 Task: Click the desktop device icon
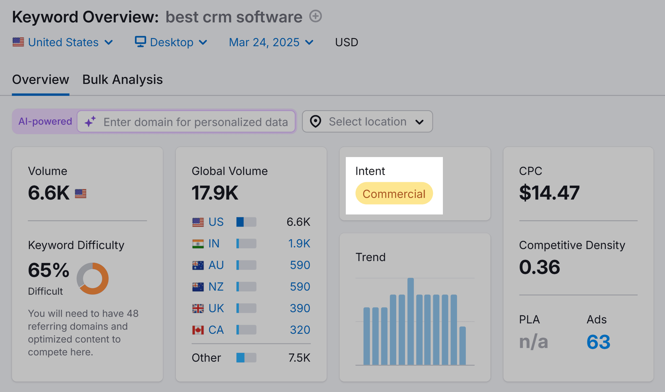tap(140, 42)
